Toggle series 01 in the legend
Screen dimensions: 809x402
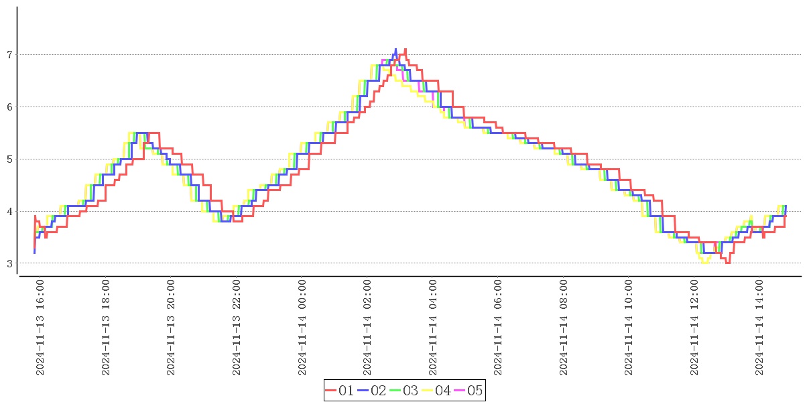(x=340, y=391)
